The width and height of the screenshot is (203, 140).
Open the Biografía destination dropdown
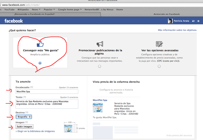tap(24, 117)
